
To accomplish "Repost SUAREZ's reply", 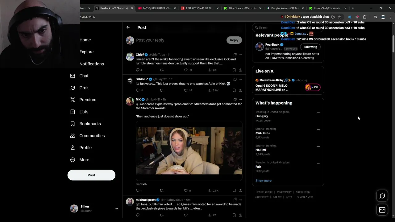I will coord(162,90).
